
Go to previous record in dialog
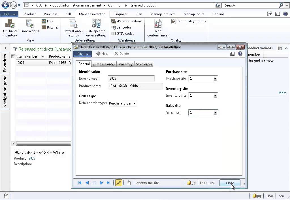pyautogui.click(x=87, y=183)
